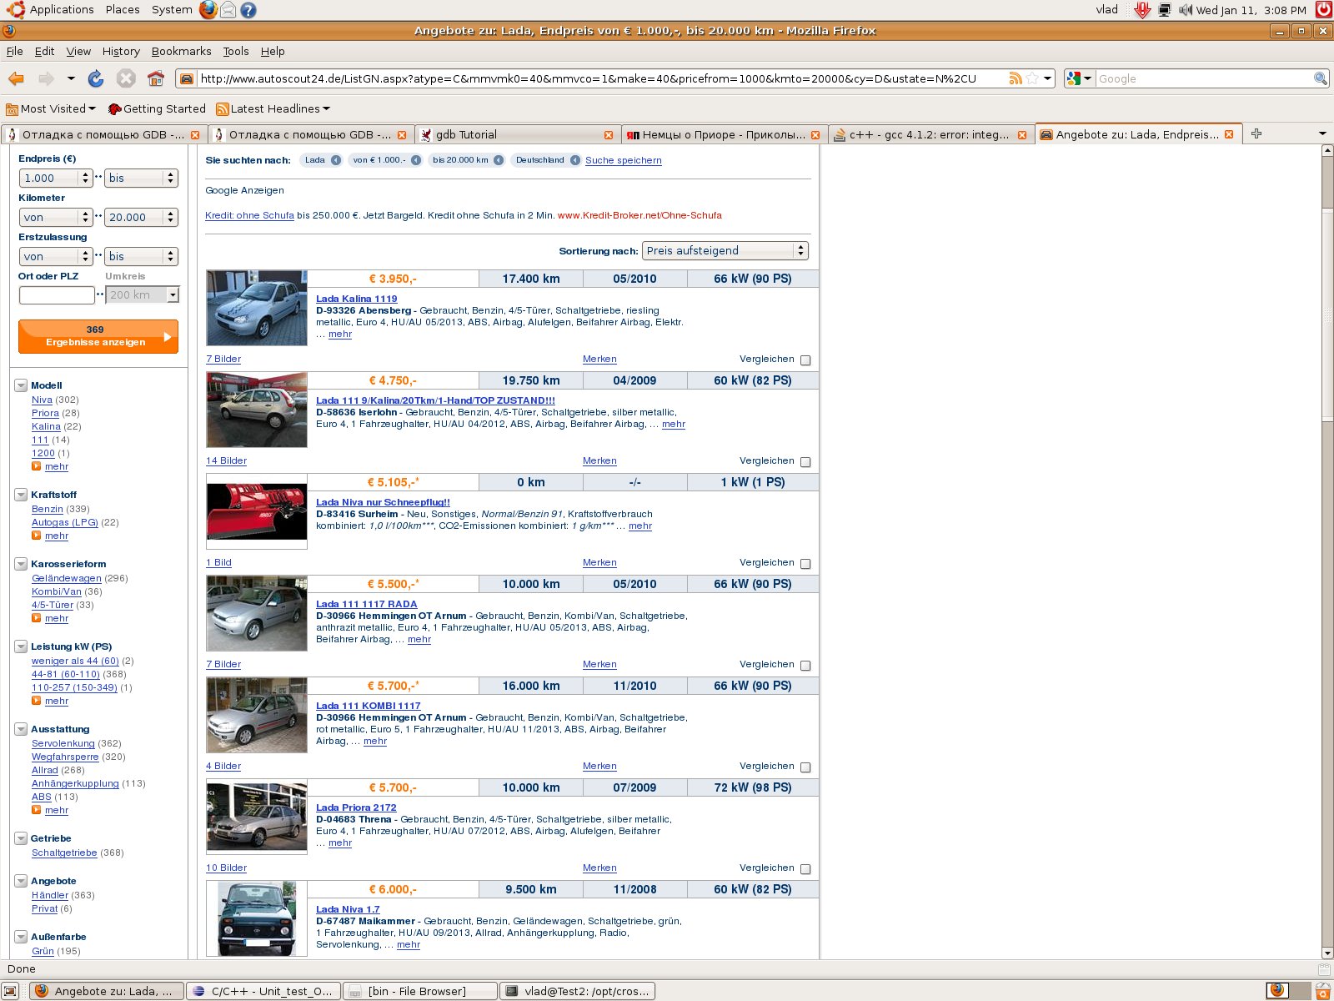
Task: Open the Tools menu
Action: click(x=236, y=51)
